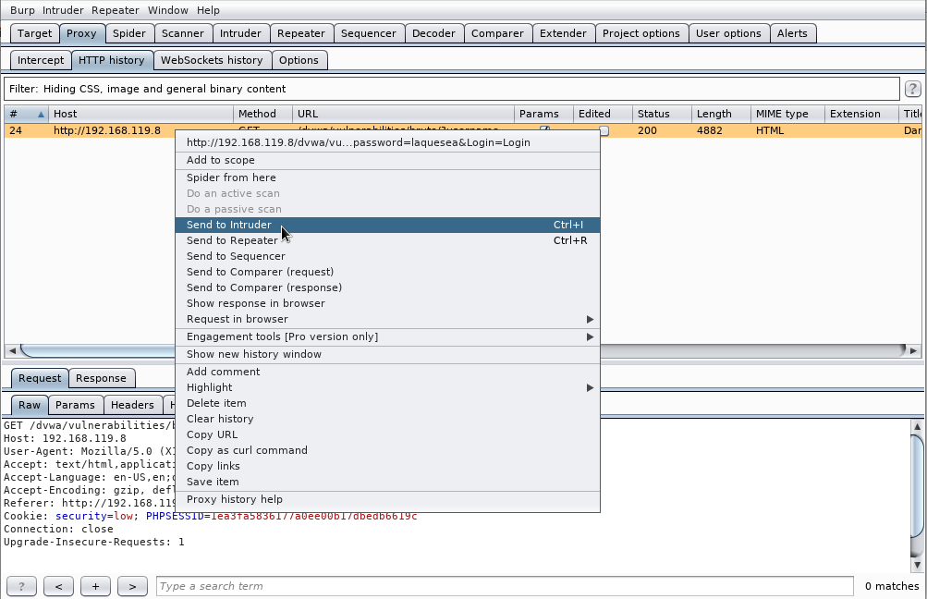Click the history table right scroll arrow
Image resolution: width=927 pixels, height=599 pixels.
point(914,350)
